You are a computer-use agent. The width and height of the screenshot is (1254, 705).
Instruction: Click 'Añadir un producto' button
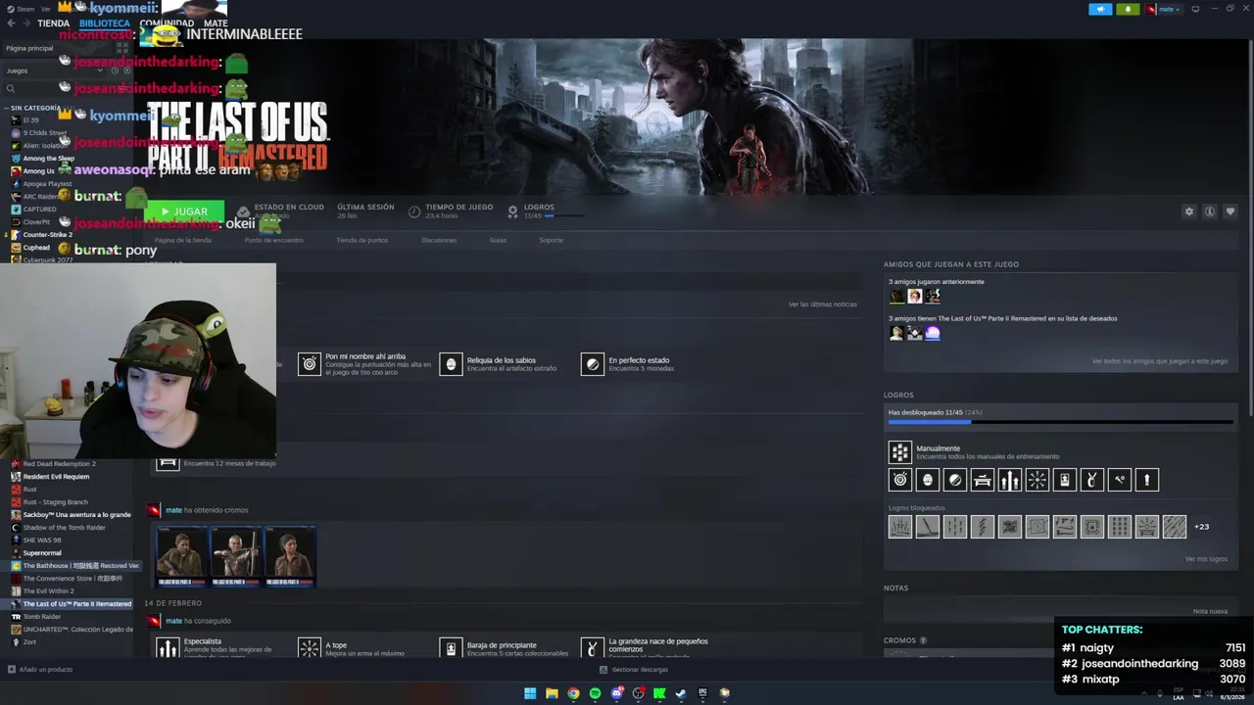40,670
